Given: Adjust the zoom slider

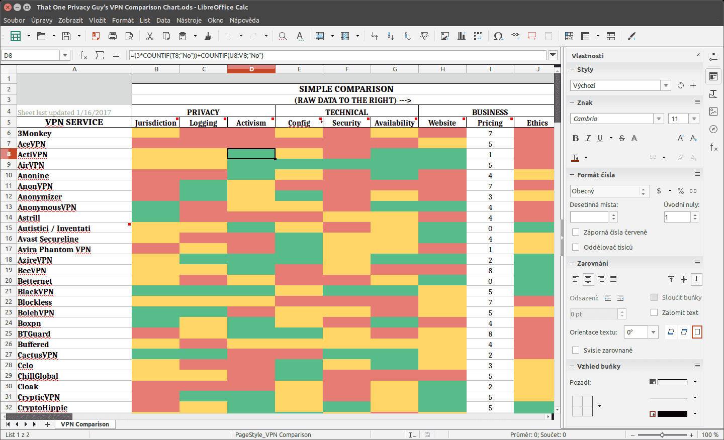Looking at the screenshot, I should [662, 435].
